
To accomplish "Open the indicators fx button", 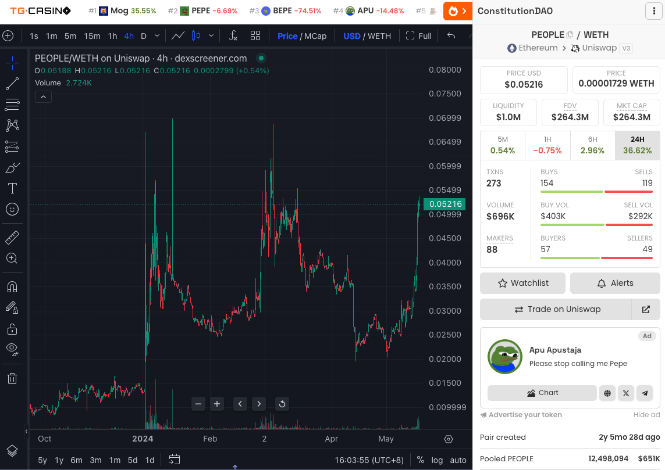I will (233, 36).
